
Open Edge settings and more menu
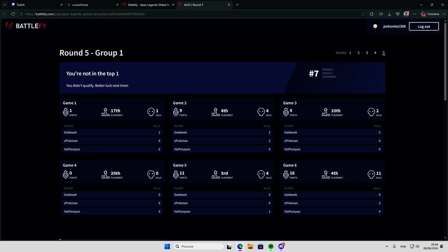[x=414, y=14]
